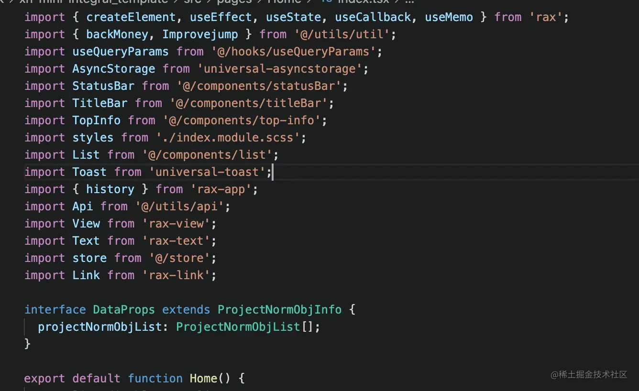The height and width of the screenshot is (391, 639).
Task: Click the function keyword
Action: pos(155,379)
